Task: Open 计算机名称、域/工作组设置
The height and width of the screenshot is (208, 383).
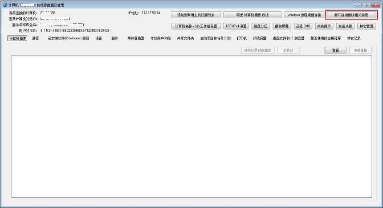Action: (x=196, y=26)
